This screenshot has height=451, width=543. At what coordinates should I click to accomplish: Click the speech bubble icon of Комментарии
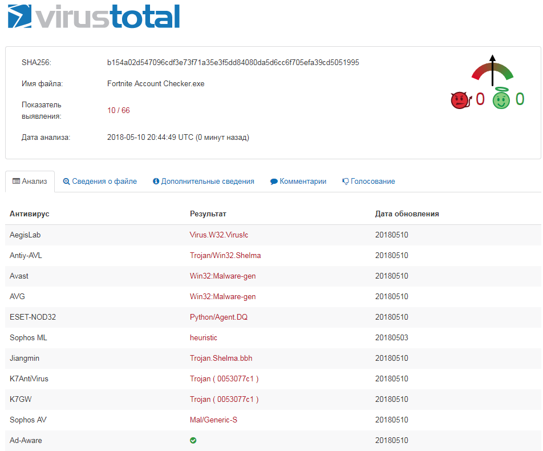point(274,182)
